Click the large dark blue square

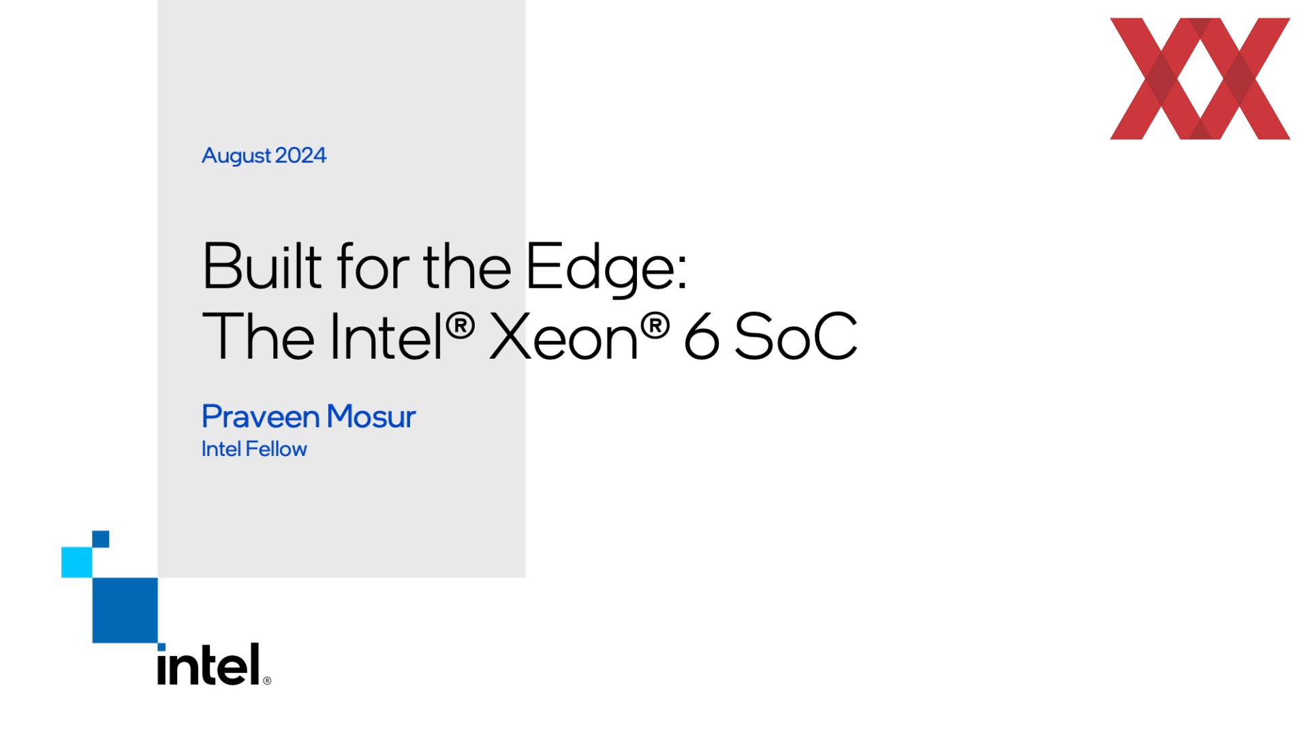click(125, 610)
